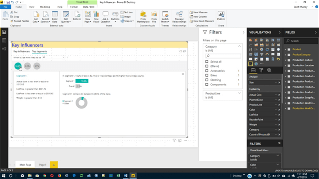
Task: Expand the ProductCategory table
Action: click(285, 55)
